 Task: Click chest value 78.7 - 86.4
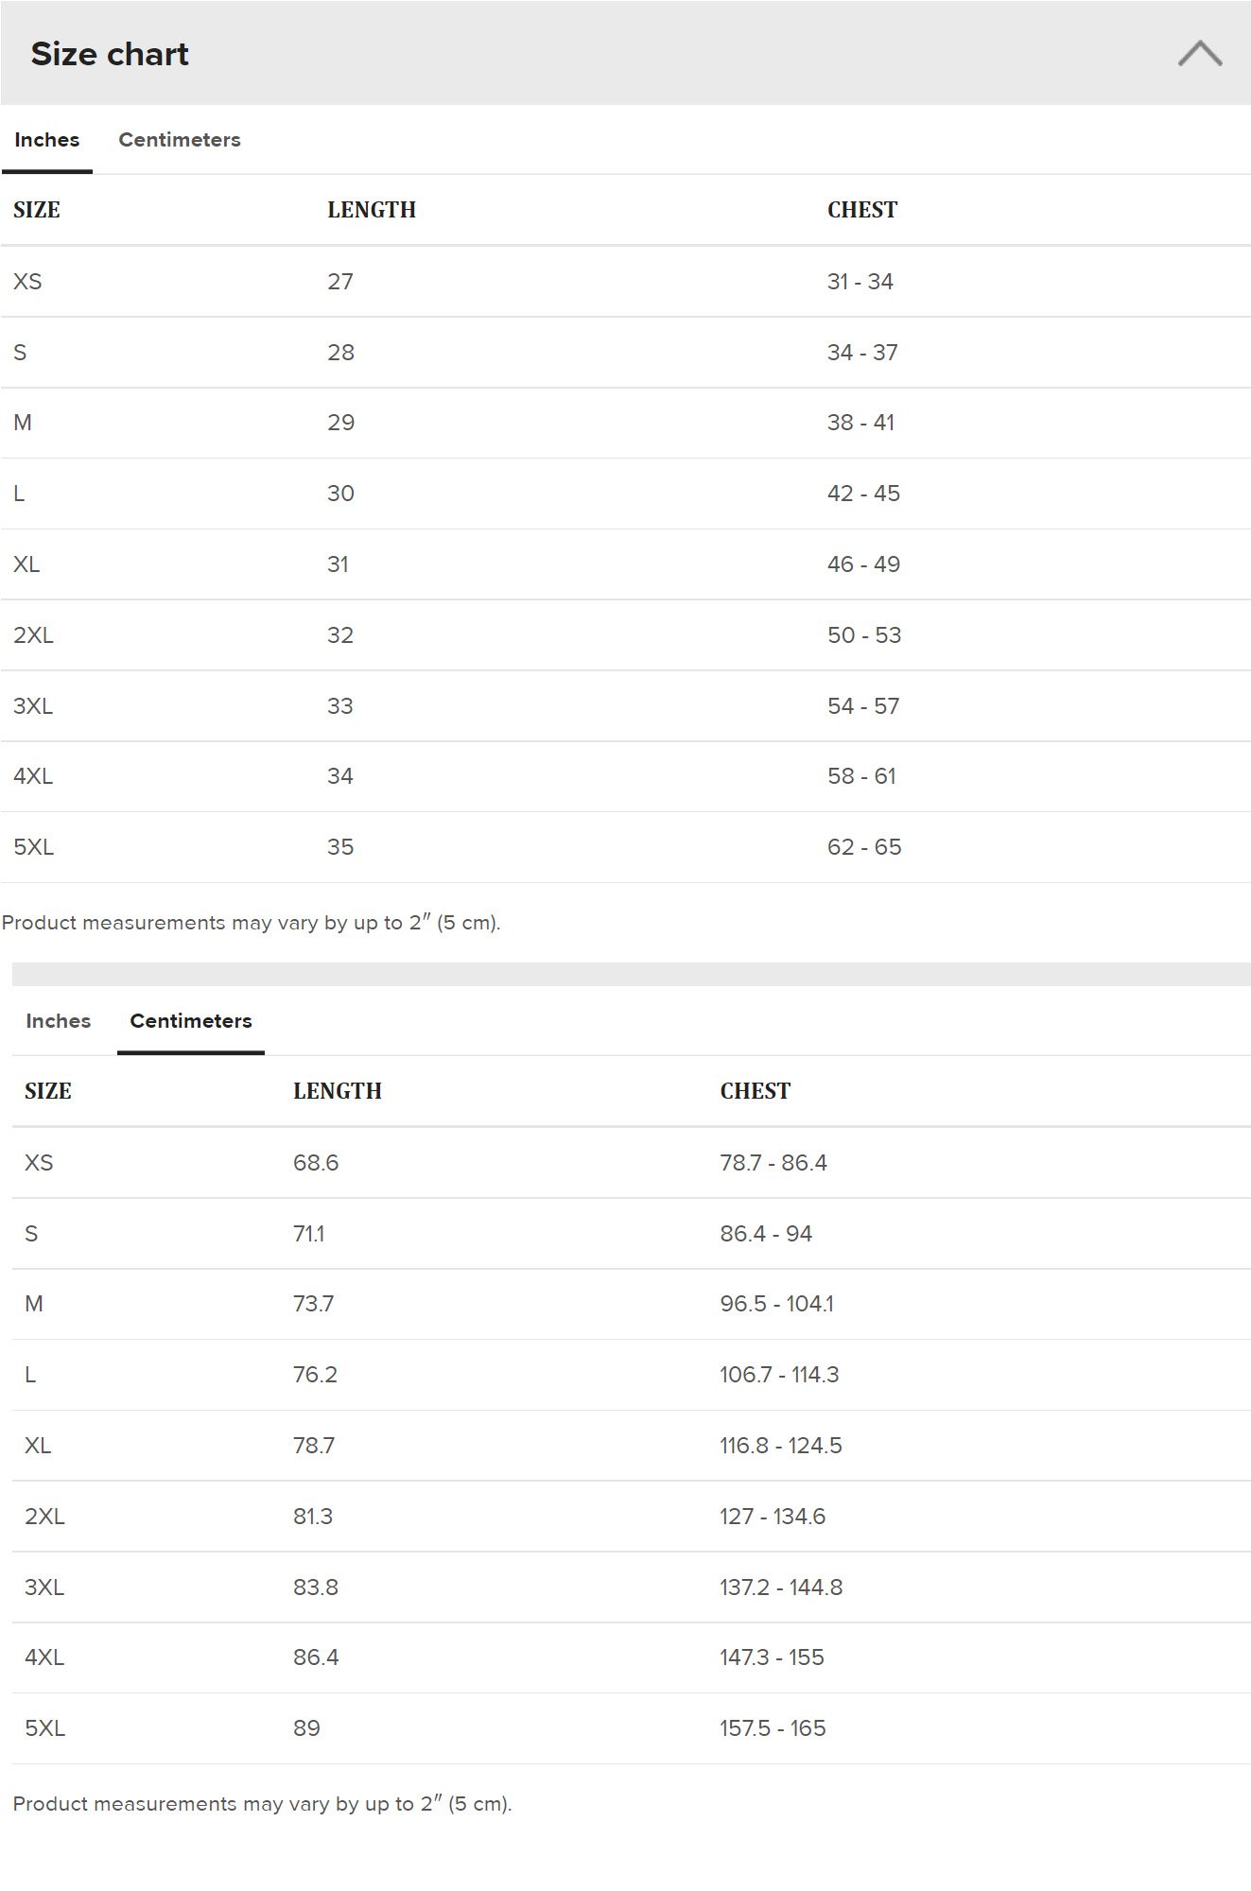[x=773, y=1163]
